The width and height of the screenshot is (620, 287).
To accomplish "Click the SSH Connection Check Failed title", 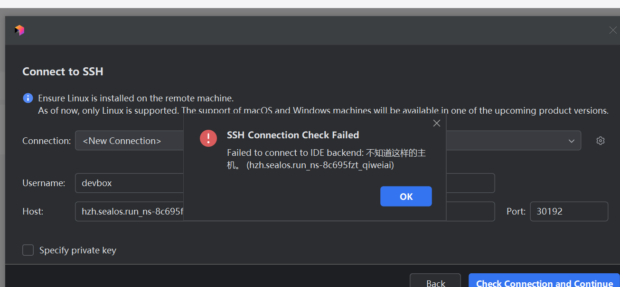I will pyautogui.click(x=293, y=135).
